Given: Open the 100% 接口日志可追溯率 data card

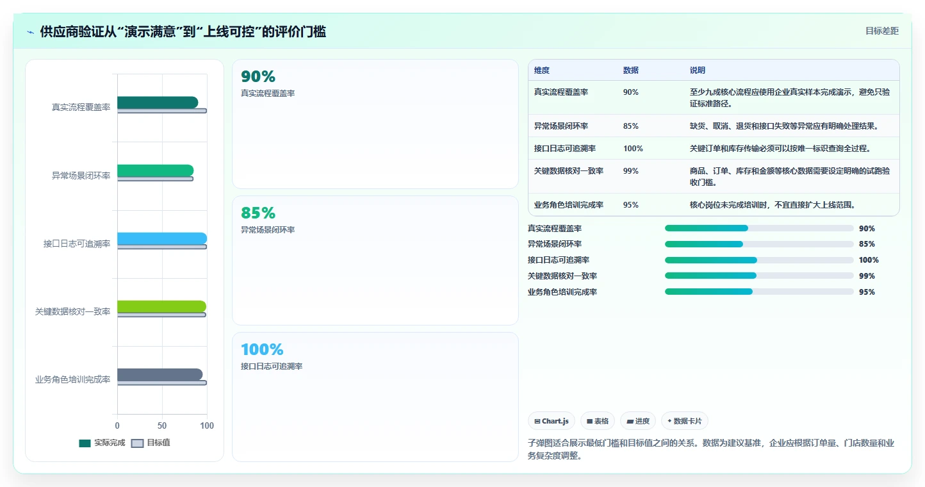Looking at the screenshot, I should pyautogui.click(x=375, y=397).
